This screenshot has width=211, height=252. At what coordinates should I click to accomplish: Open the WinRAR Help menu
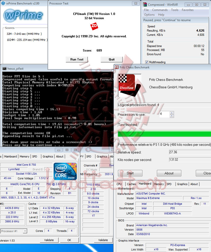tap(161, 15)
